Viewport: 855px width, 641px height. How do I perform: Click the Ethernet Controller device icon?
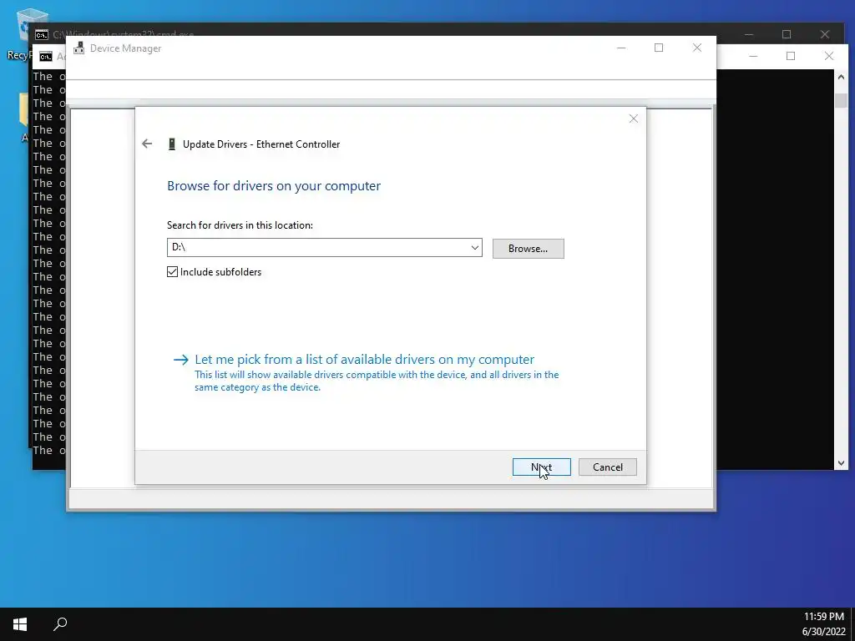coord(172,144)
